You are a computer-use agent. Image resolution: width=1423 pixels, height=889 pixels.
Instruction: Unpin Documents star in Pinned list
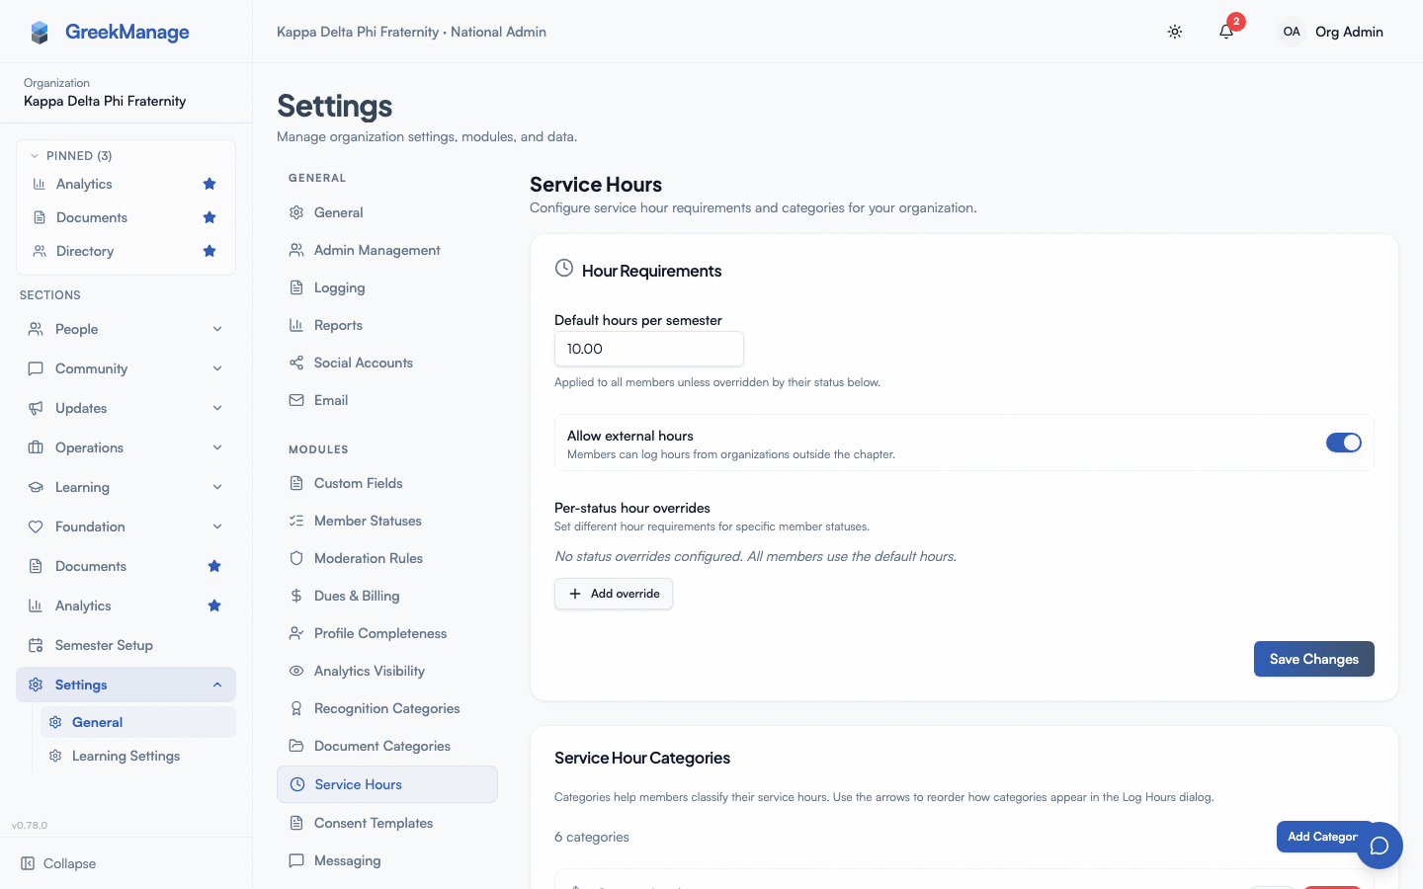pyautogui.click(x=209, y=217)
